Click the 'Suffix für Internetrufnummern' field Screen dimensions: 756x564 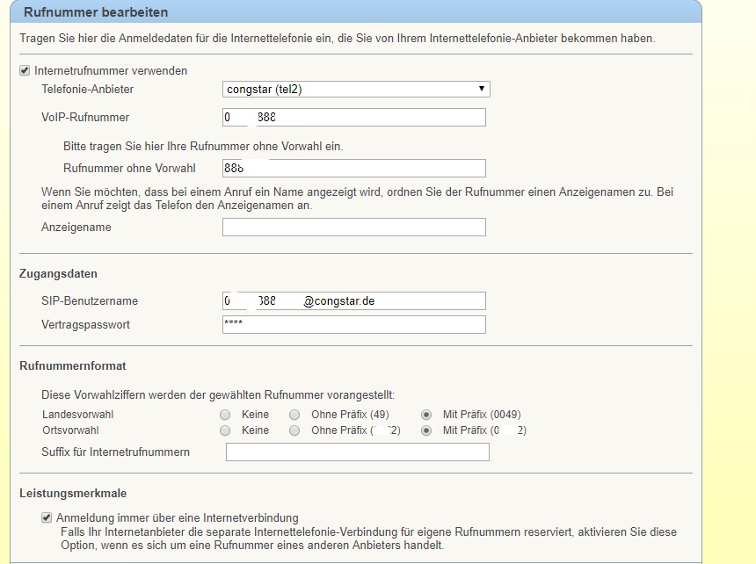pos(357,452)
